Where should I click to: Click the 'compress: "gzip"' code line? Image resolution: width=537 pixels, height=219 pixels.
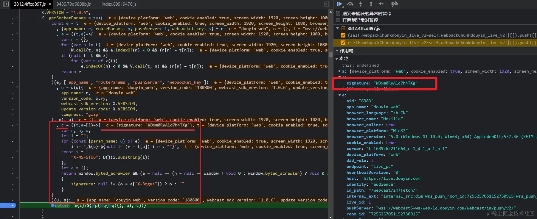[81, 114]
